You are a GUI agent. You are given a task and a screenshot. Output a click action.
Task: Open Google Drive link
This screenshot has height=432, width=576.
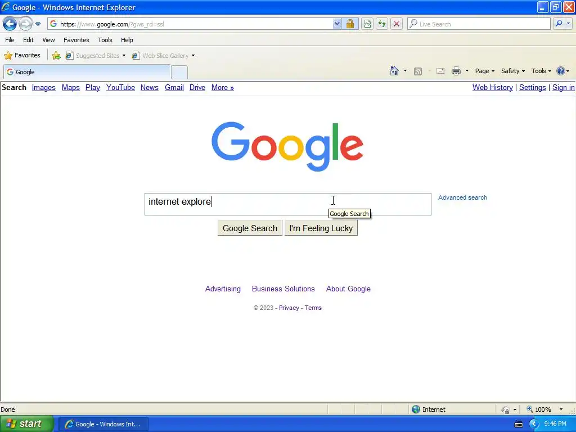[x=197, y=87]
